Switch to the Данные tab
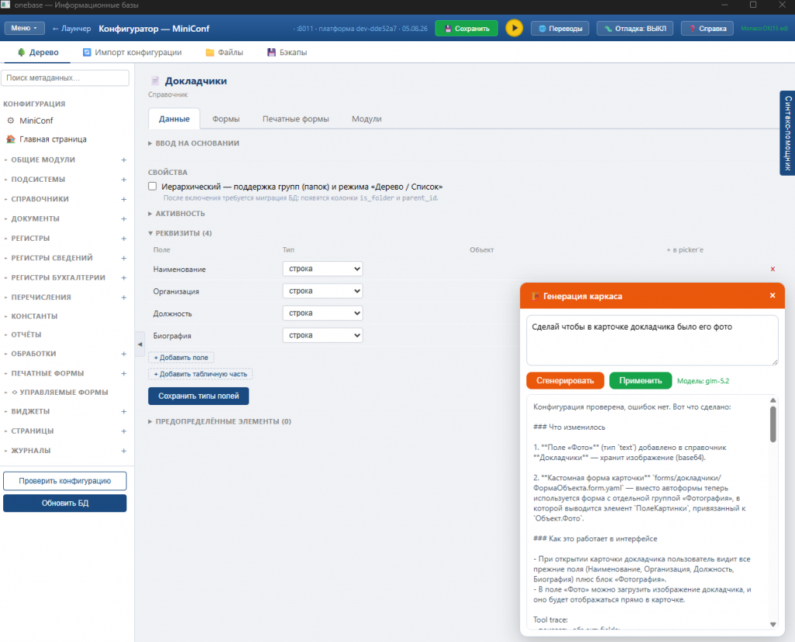Screen dimensions: 795x642 click(174, 119)
